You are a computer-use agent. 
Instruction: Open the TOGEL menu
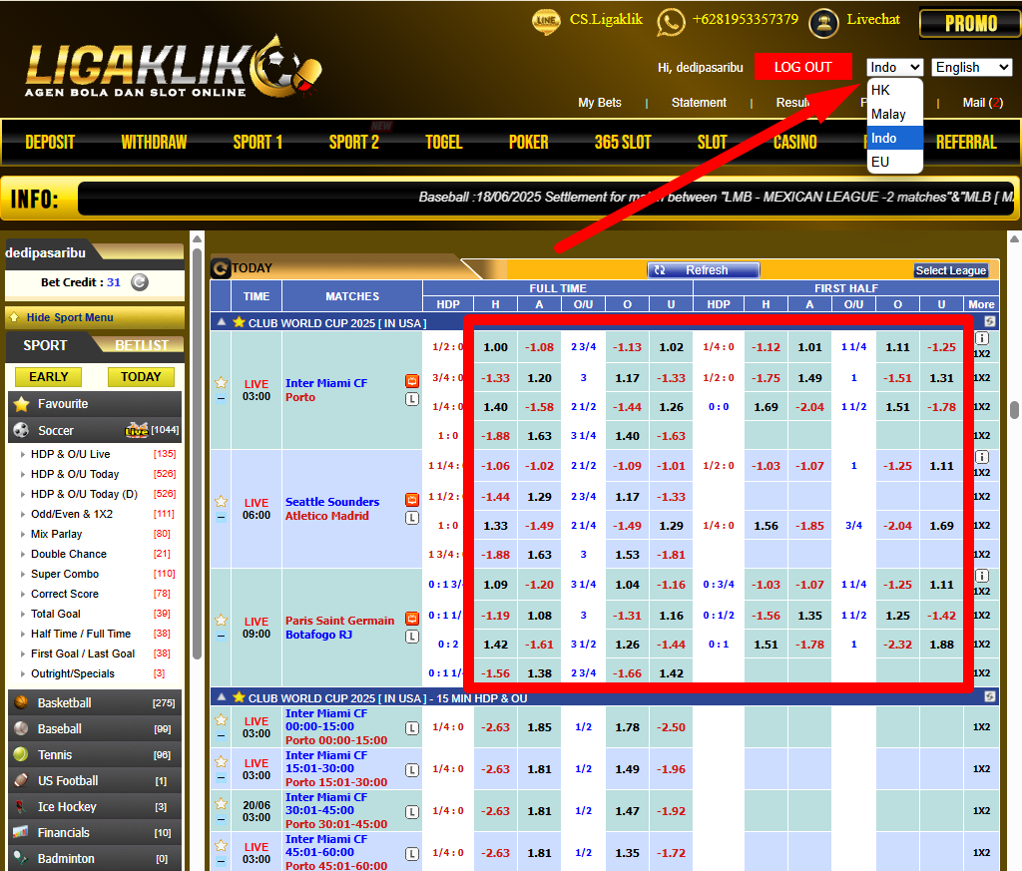tap(444, 142)
